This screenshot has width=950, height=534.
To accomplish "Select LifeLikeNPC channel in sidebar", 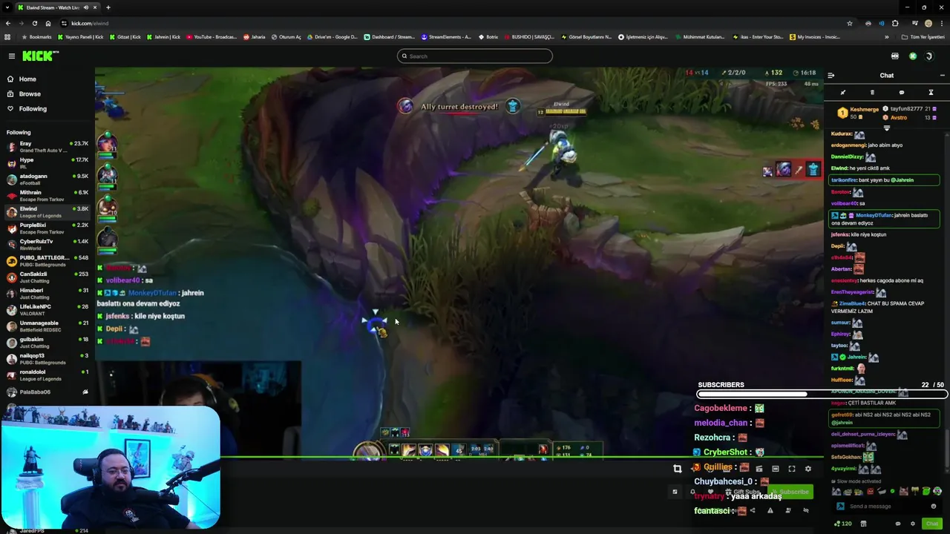I will (x=47, y=310).
